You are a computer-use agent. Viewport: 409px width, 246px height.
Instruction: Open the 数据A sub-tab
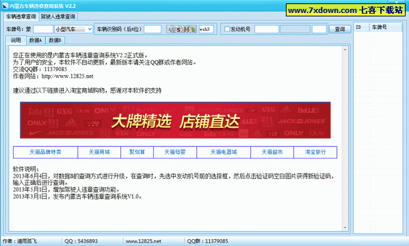click(36, 40)
